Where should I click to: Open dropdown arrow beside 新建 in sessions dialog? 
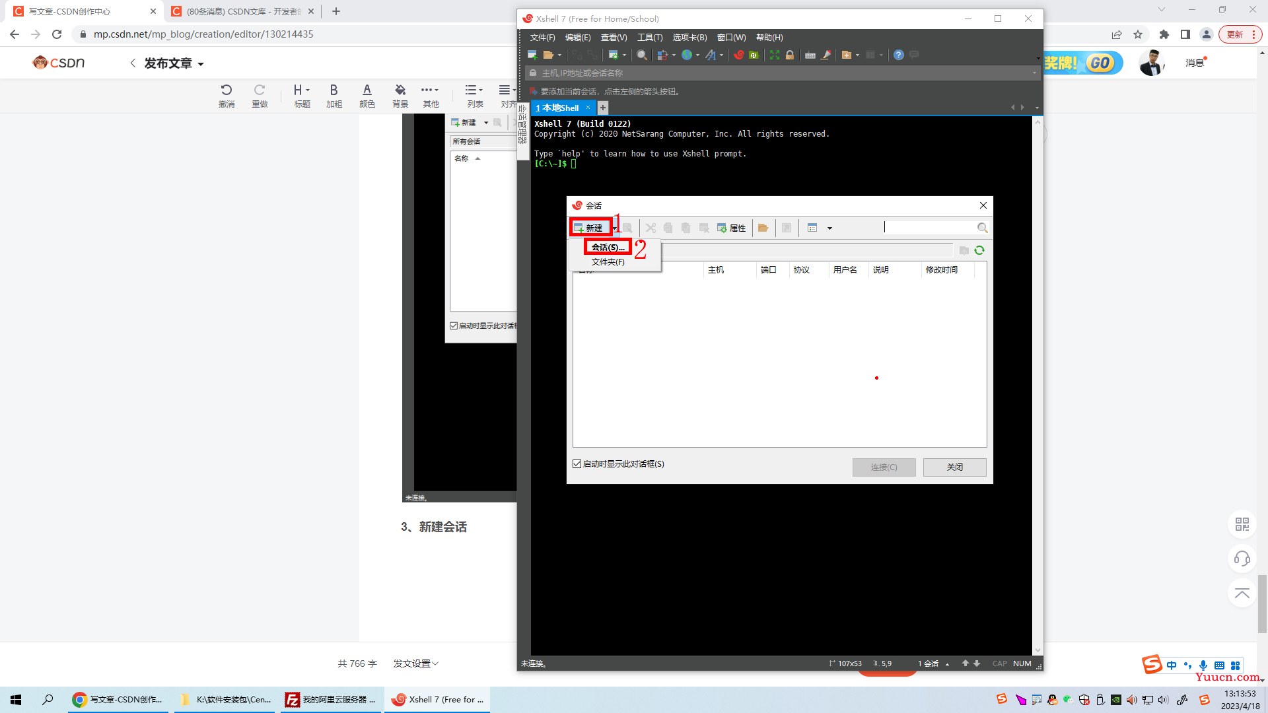click(615, 228)
